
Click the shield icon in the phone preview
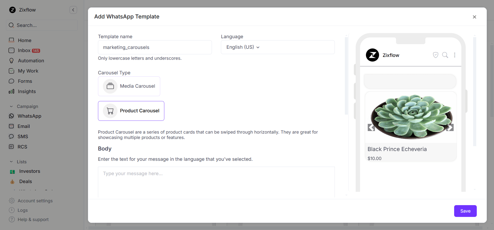coord(436,55)
